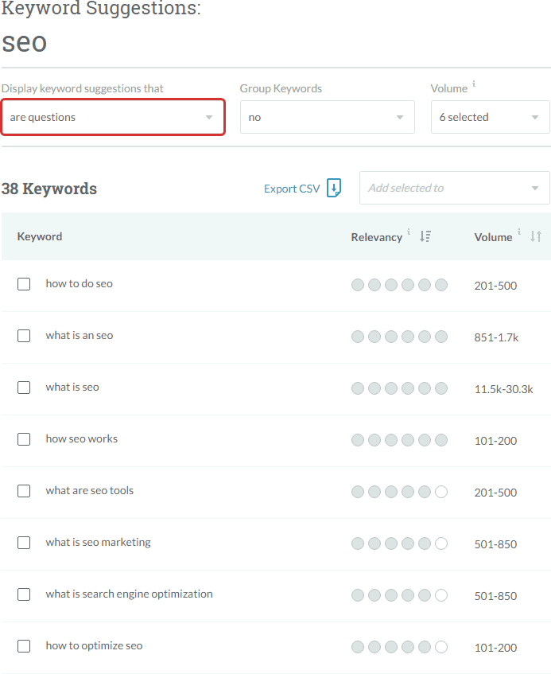Tick the 'how to optimize seo' checkbox
The image size is (551, 674).
point(24,646)
